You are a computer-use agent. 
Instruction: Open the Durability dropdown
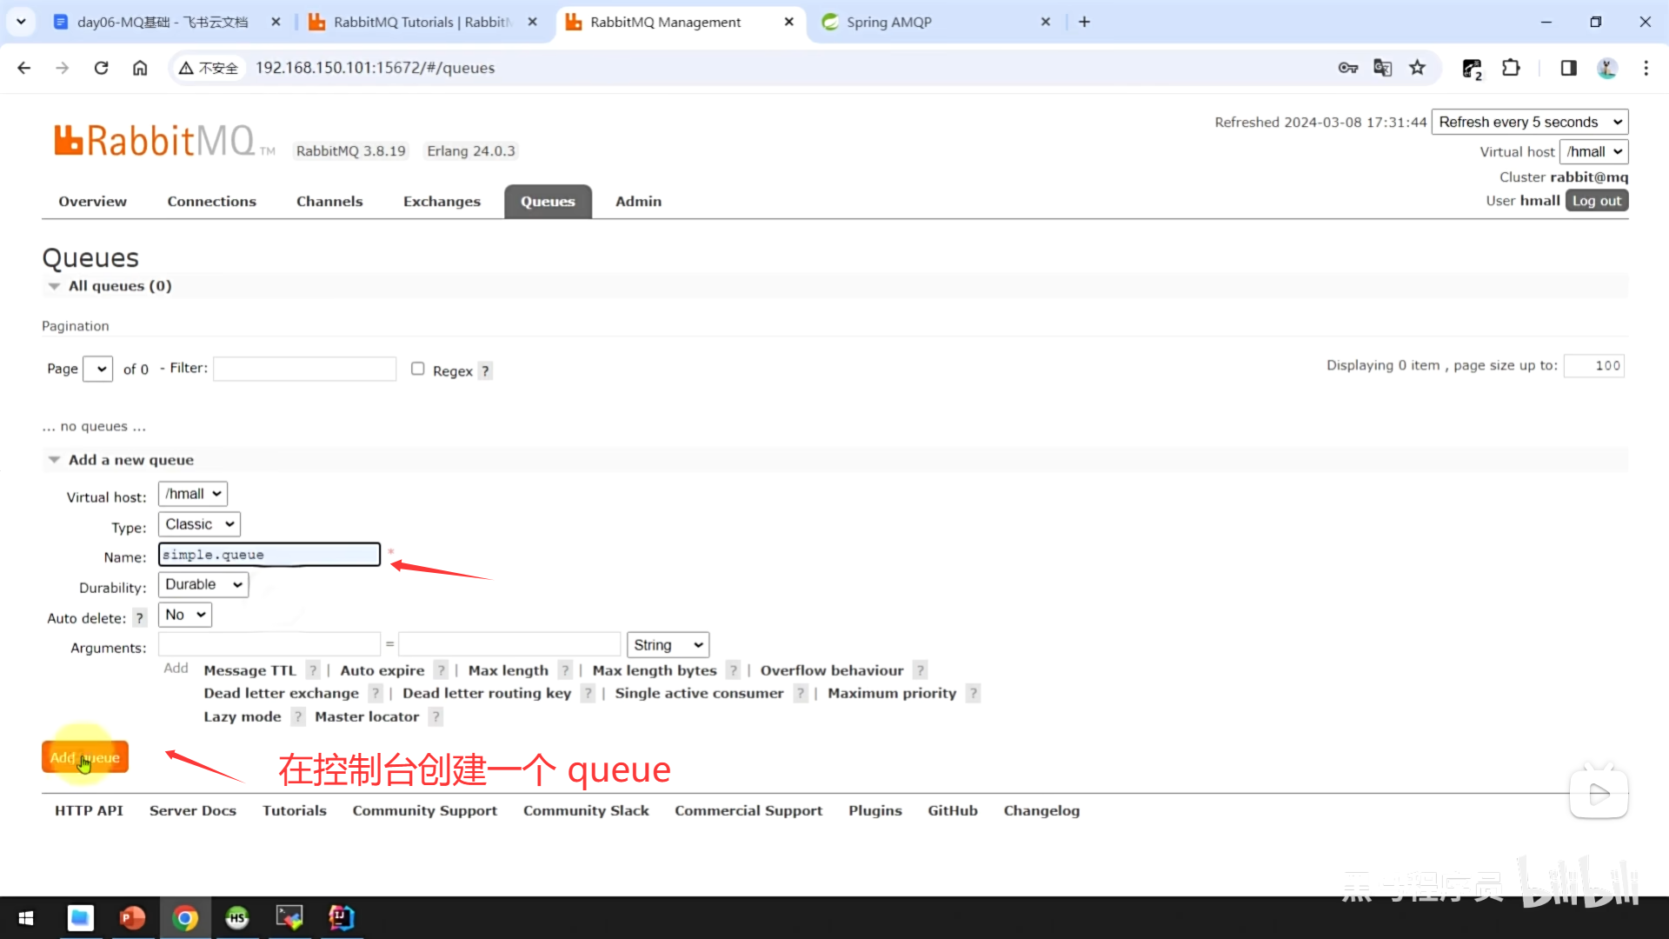[x=203, y=584]
